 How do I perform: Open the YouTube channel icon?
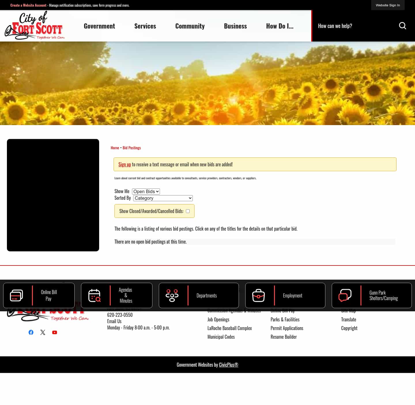(54, 332)
